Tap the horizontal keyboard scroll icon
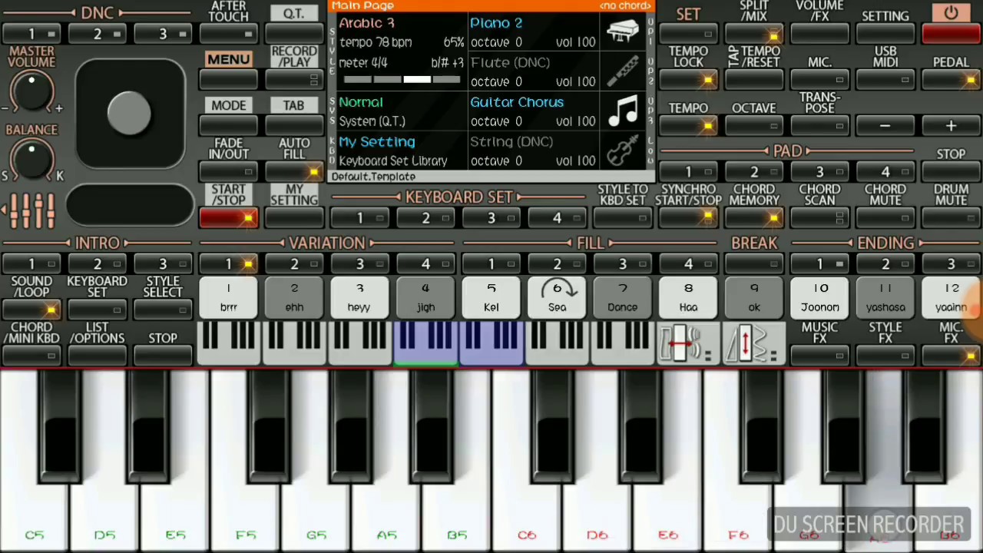The height and width of the screenshot is (553, 983). (x=688, y=345)
